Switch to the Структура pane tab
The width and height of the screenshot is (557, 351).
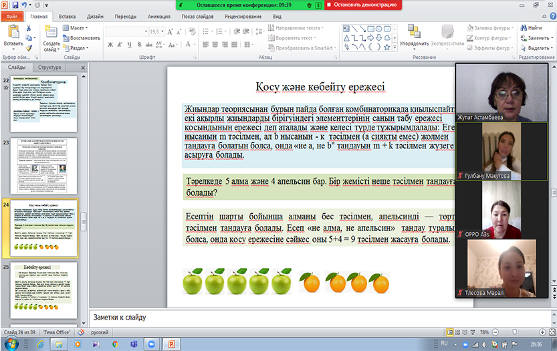49,68
